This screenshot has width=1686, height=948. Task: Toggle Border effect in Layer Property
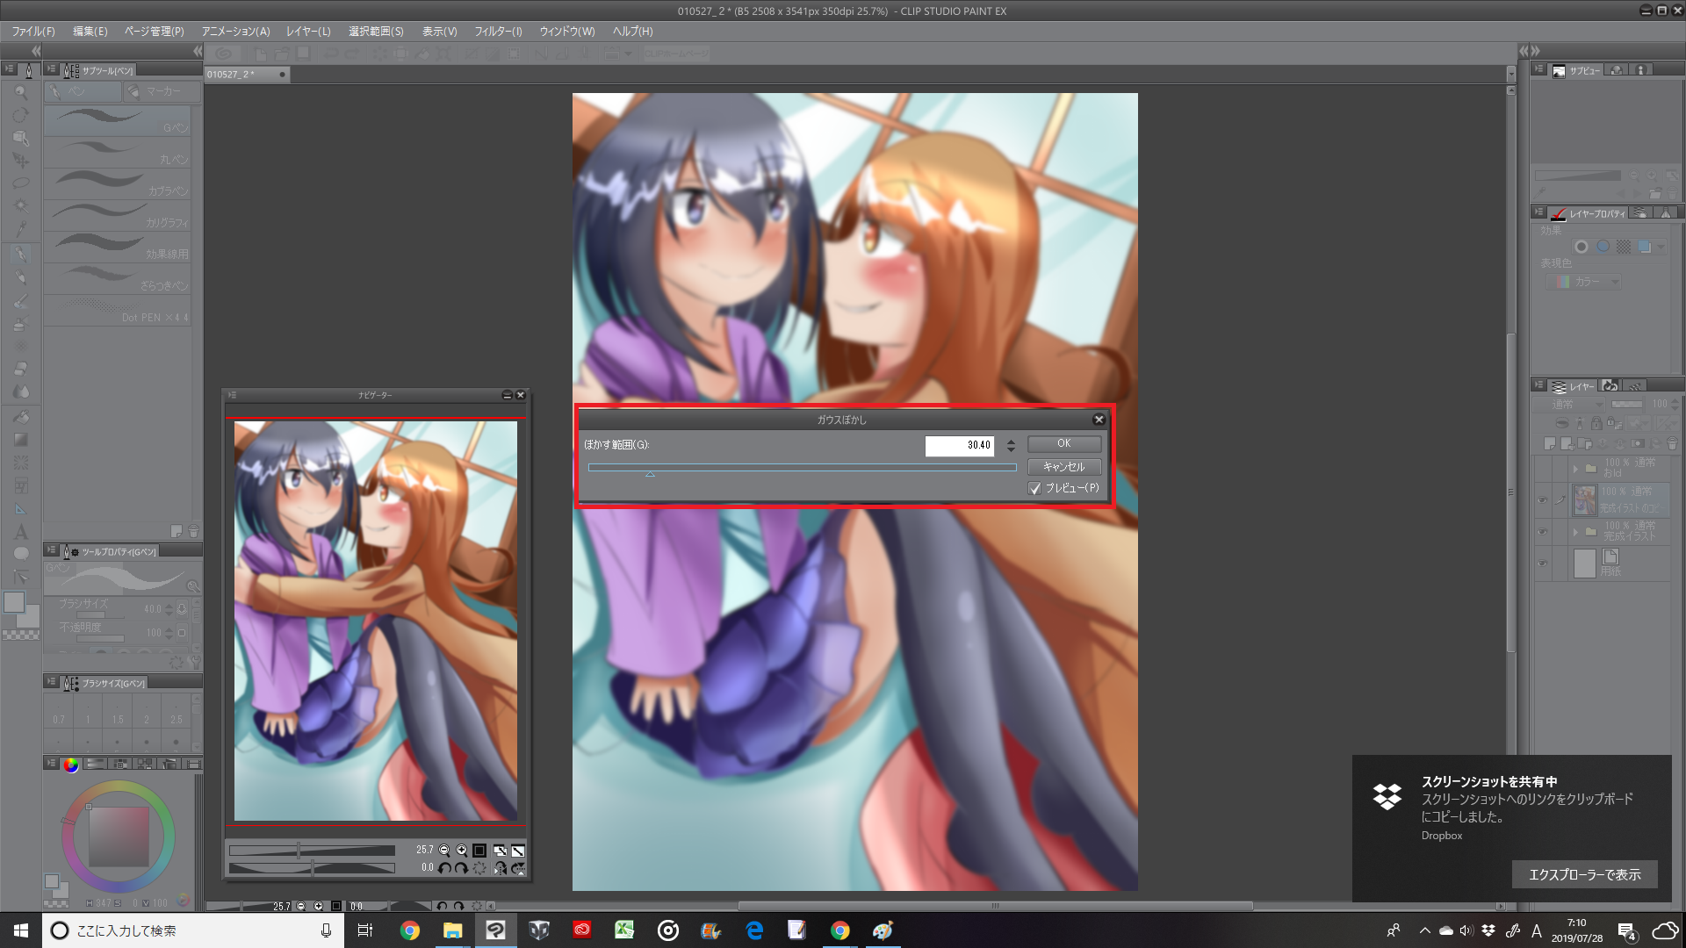[1582, 247]
